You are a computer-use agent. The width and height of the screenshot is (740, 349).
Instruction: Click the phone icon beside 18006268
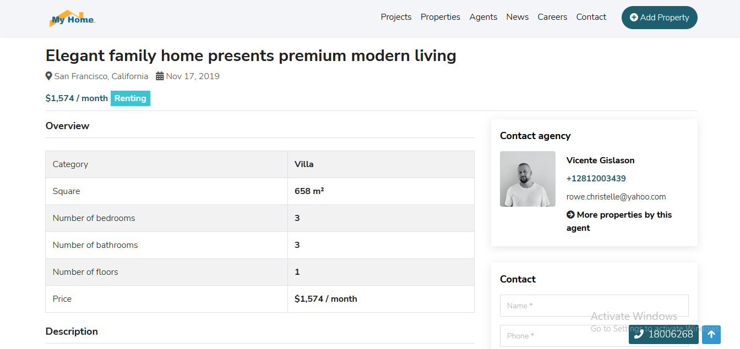pyautogui.click(x=639, y=334)
